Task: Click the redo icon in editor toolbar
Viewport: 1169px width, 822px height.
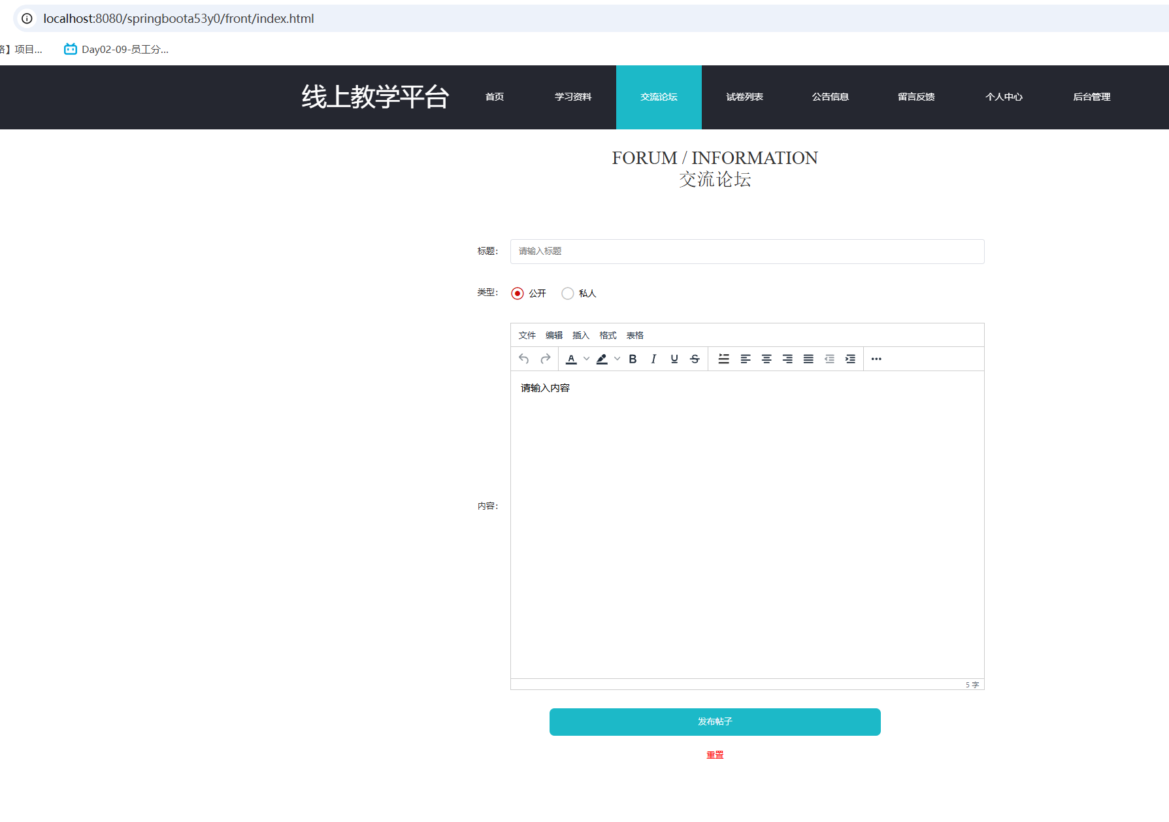Action: click(546, 359)
